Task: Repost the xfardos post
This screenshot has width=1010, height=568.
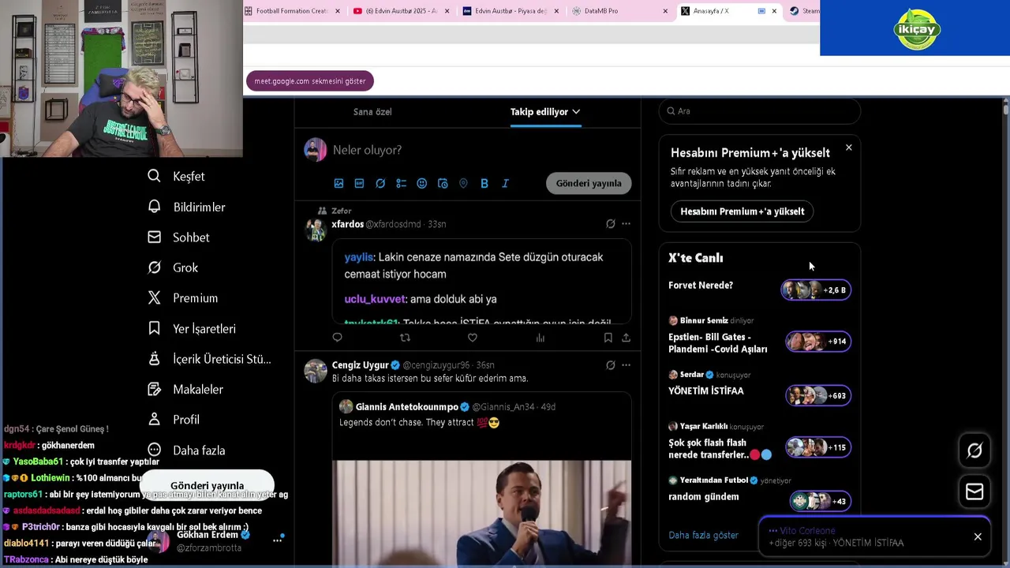Action: [x=405, y=338]
